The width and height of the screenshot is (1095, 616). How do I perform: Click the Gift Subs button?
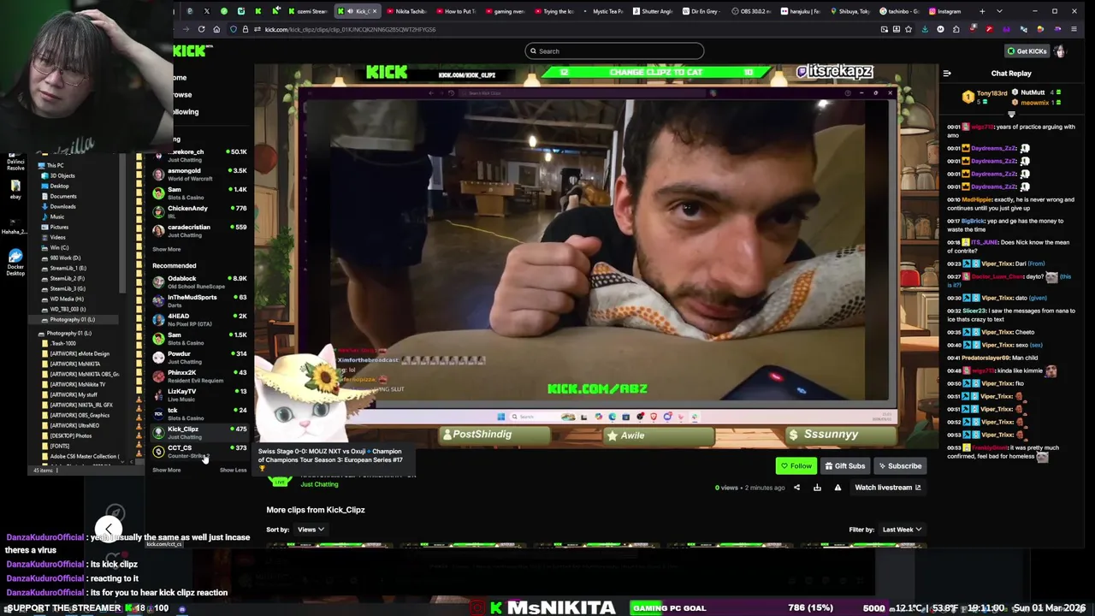click(845, 466)
